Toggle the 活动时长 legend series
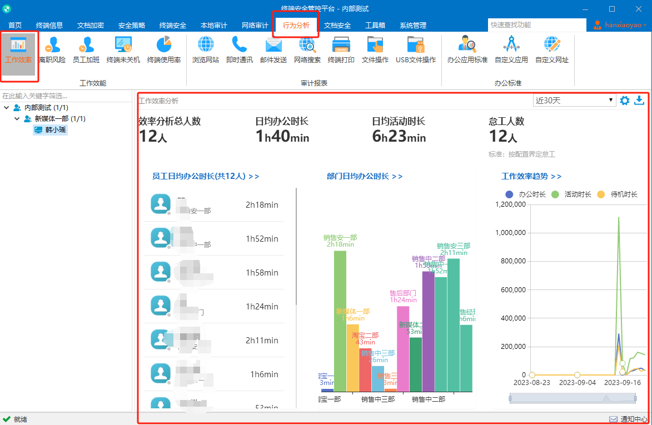 [x=571, y=194]
